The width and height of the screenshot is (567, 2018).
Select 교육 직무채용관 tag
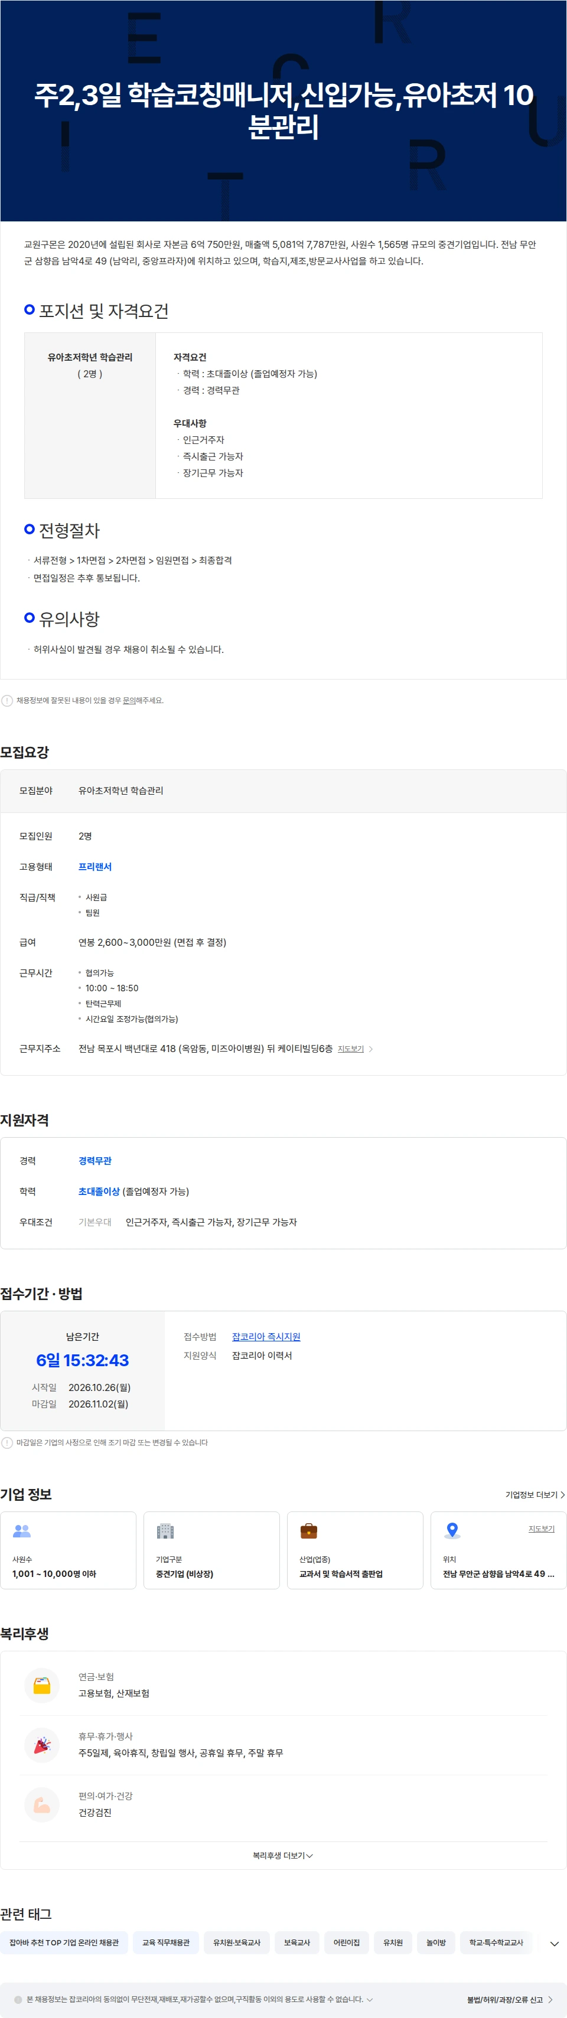166,1943
